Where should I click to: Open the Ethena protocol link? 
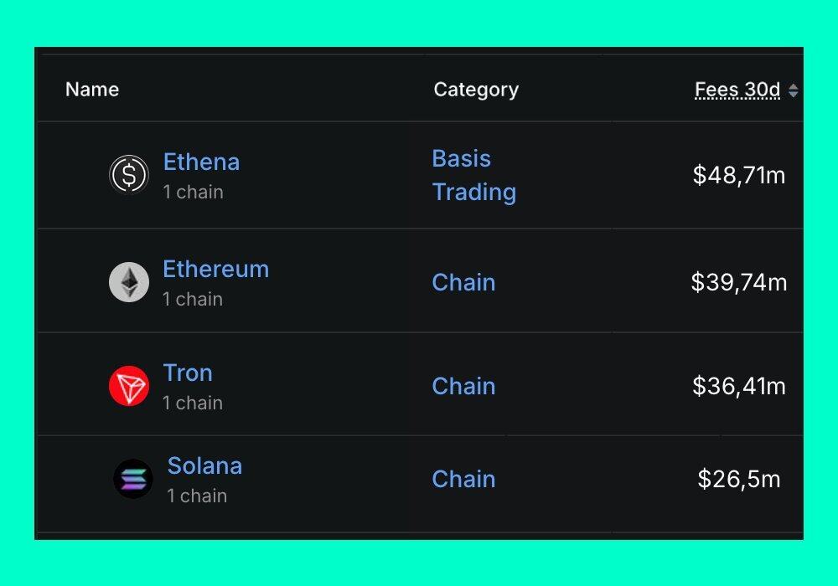201,162
